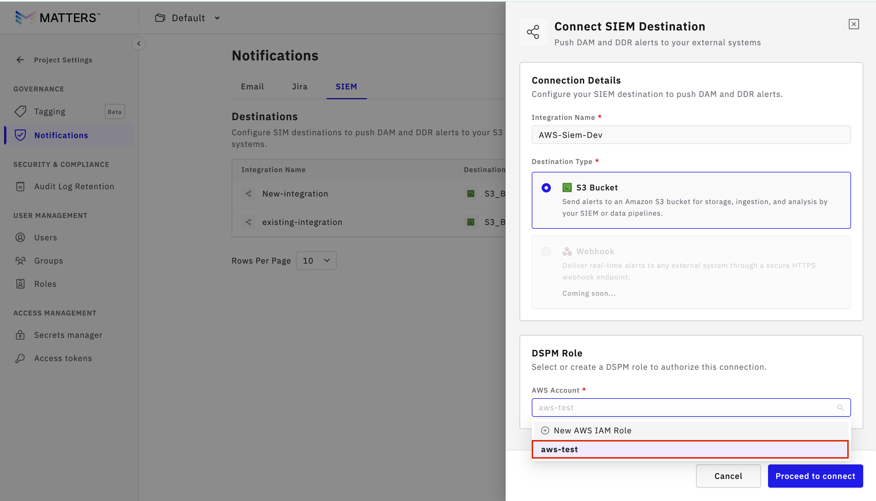876x501 pixels.
Task: Choose aws-test from the account dropdown list
Action: tap(690, 449)
